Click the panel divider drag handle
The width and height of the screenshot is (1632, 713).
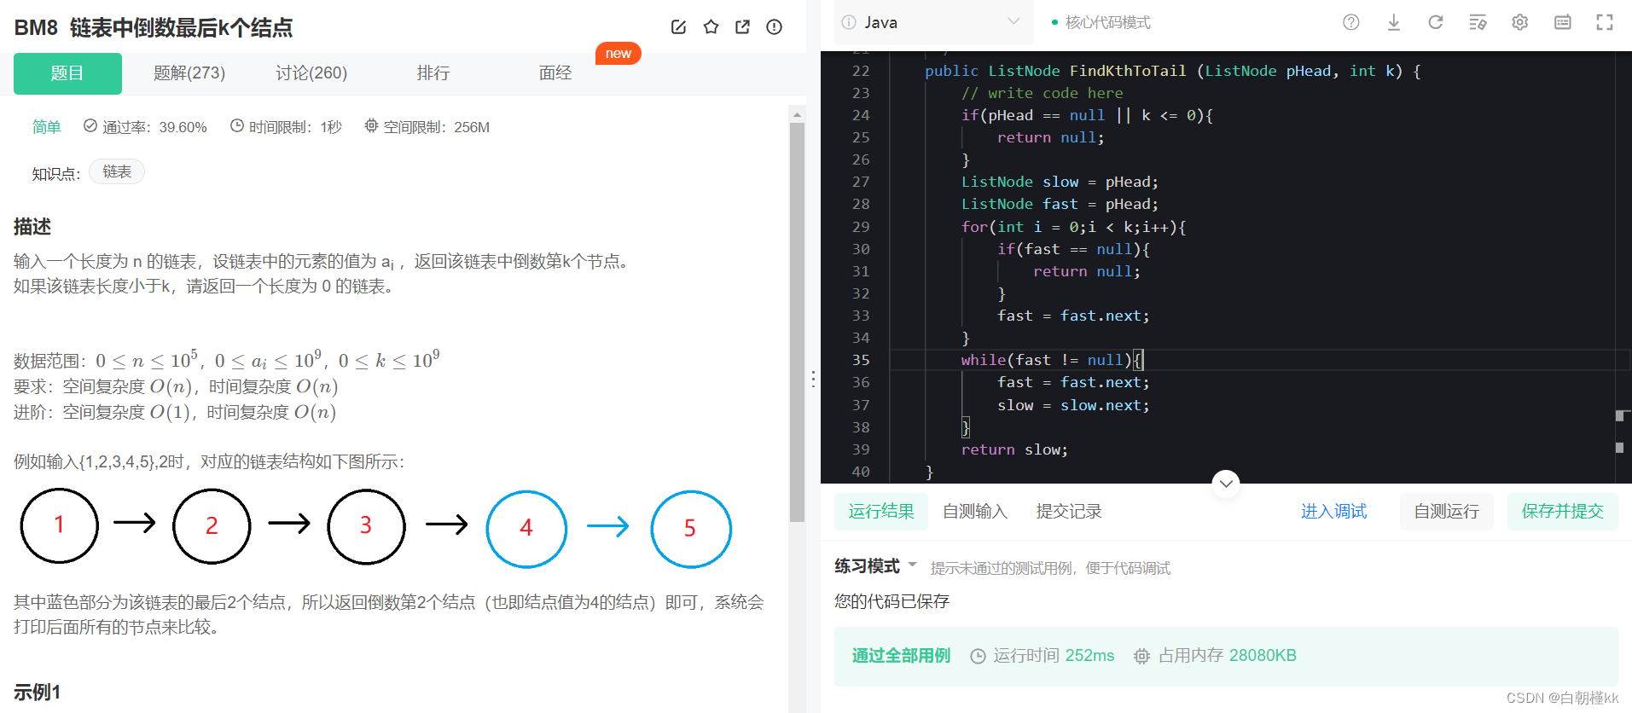[813, 379]
